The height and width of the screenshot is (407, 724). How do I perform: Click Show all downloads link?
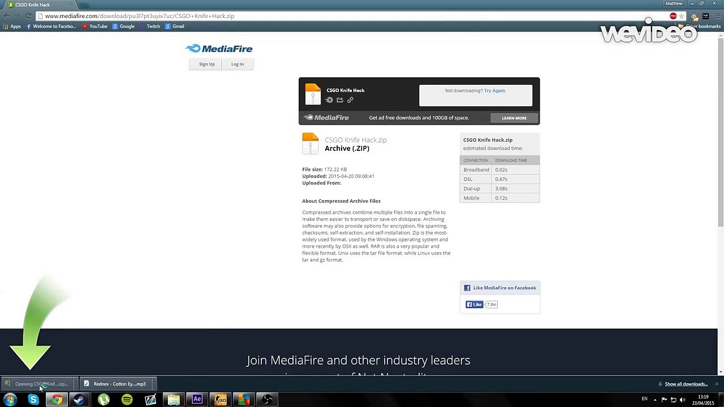tap(686, 384)
